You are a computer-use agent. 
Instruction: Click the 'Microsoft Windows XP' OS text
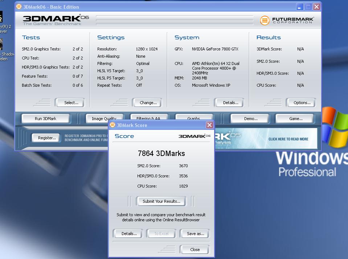pyautogui.click(x=211, y=85)
